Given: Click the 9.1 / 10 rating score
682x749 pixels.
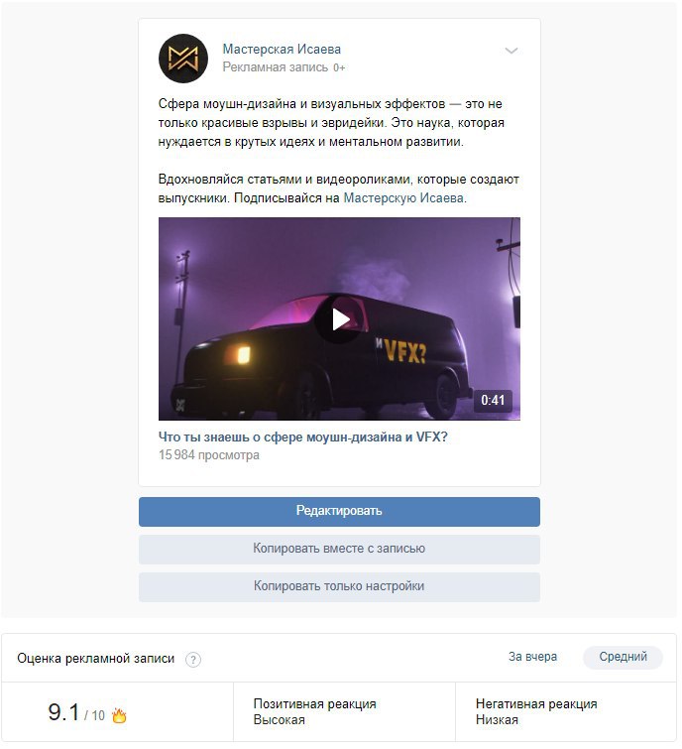Looking at the screenshot, I should (x=76, y=712).
